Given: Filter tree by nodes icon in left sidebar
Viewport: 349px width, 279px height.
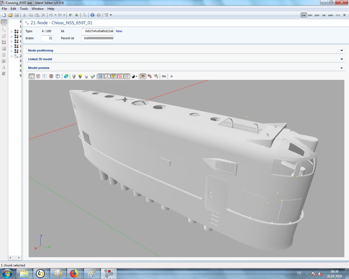Looking at the screenshot, I should click(4, 29).
